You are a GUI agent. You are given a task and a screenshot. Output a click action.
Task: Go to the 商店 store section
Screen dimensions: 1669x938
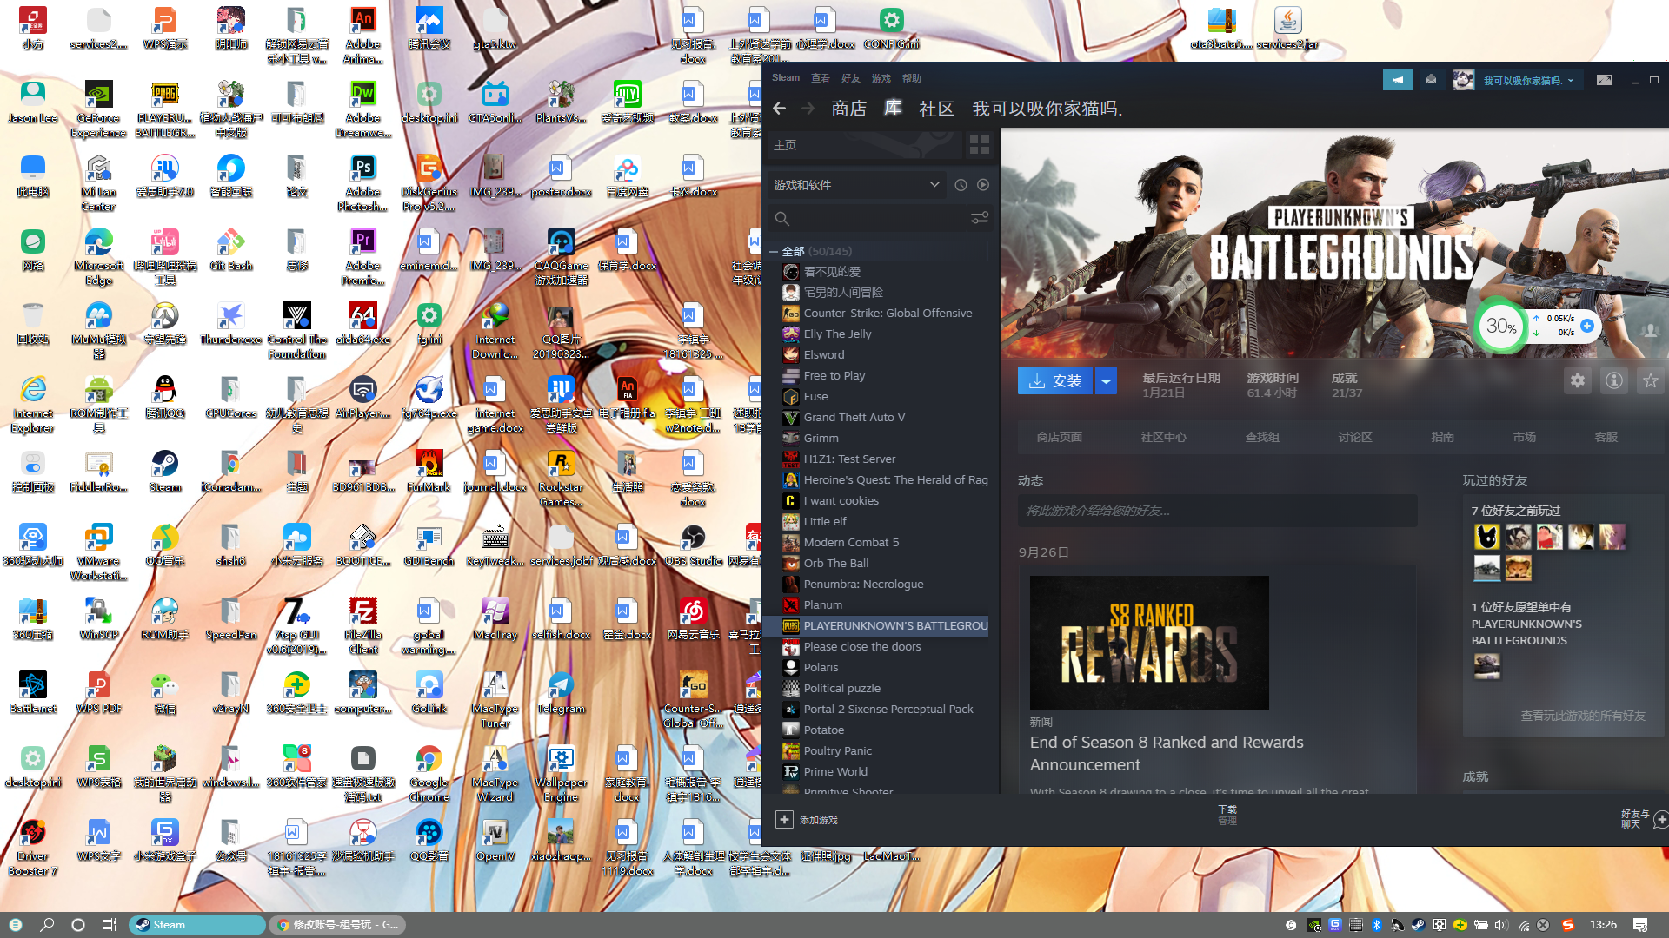(x=848, y=109)
